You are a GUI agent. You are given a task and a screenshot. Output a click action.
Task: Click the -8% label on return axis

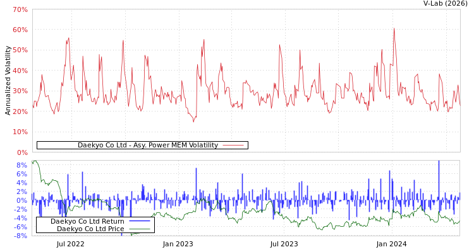tap(21, 236)
